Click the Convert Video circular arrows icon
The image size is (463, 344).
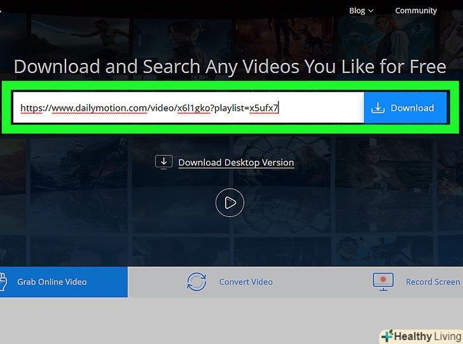(x=197, y=282)
